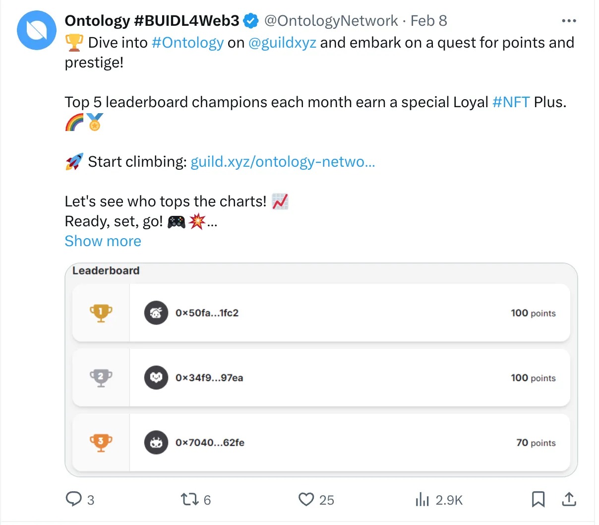The image size is (599, 525).
Task: Bookmark this tweet
Action: coord(538,499)
